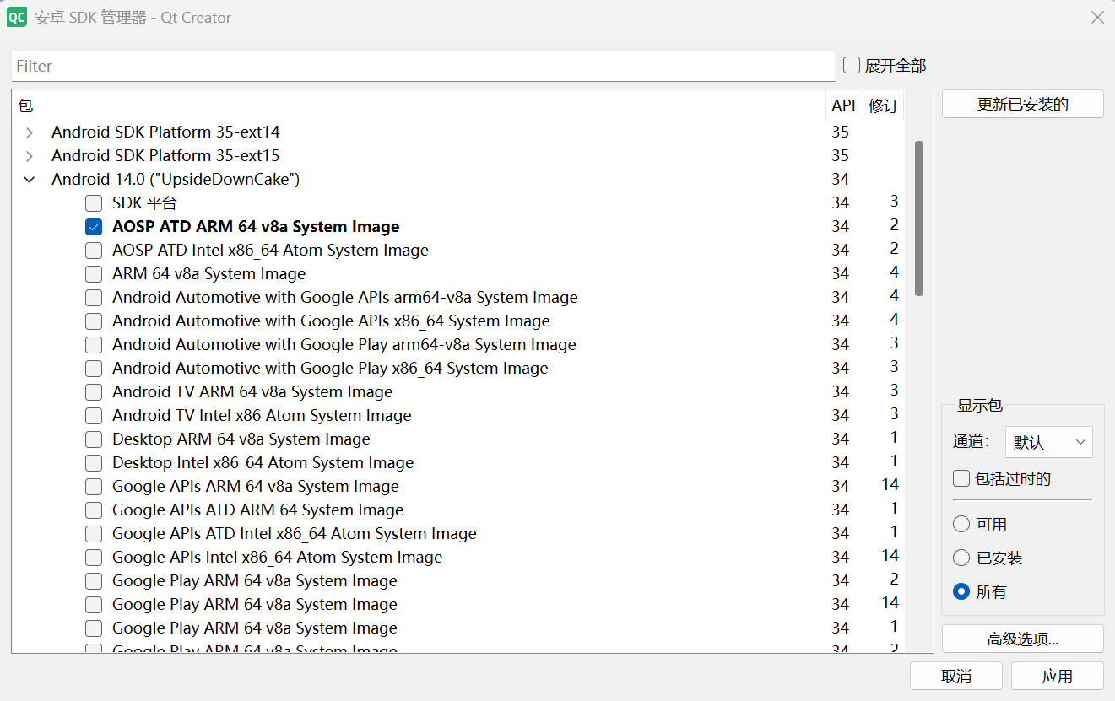Tick Android TV ARM 64 v8a System Image
The height and width of the screenshot is (701, 1115).
(x=94, y=391)
